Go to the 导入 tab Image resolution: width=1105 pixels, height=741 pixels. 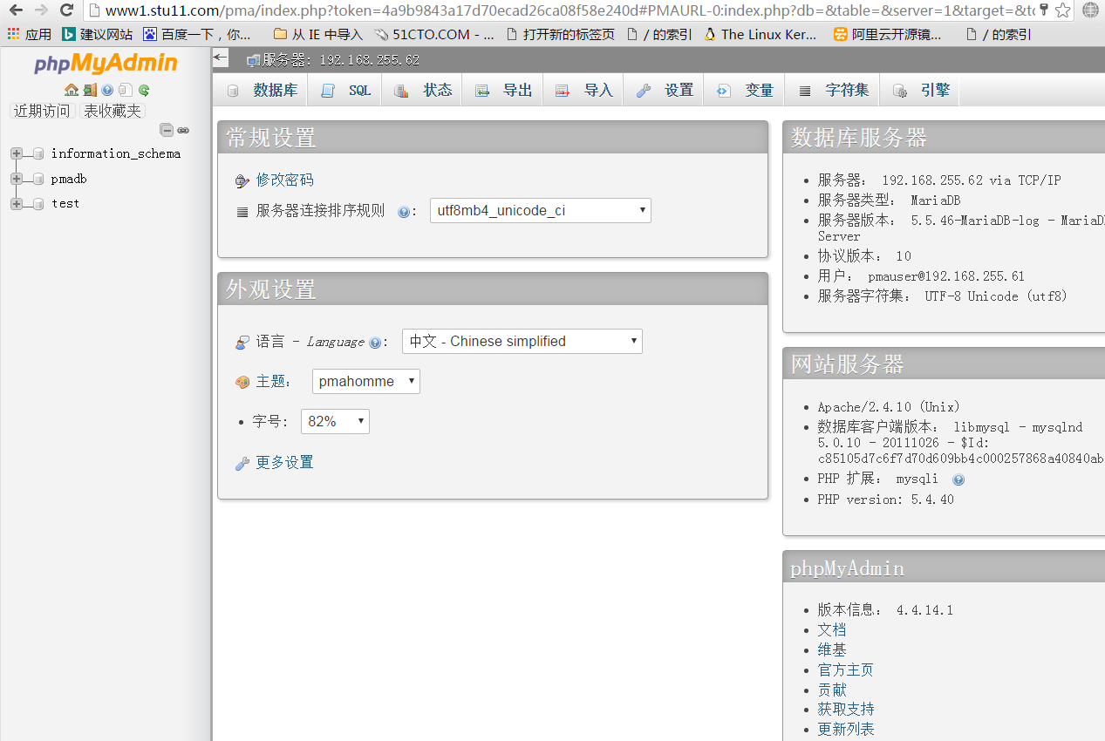click(x=583, y=90)
